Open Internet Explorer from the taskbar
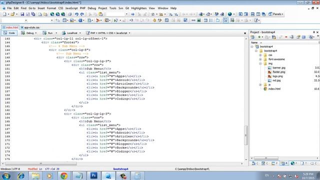 tap(21, 175)
